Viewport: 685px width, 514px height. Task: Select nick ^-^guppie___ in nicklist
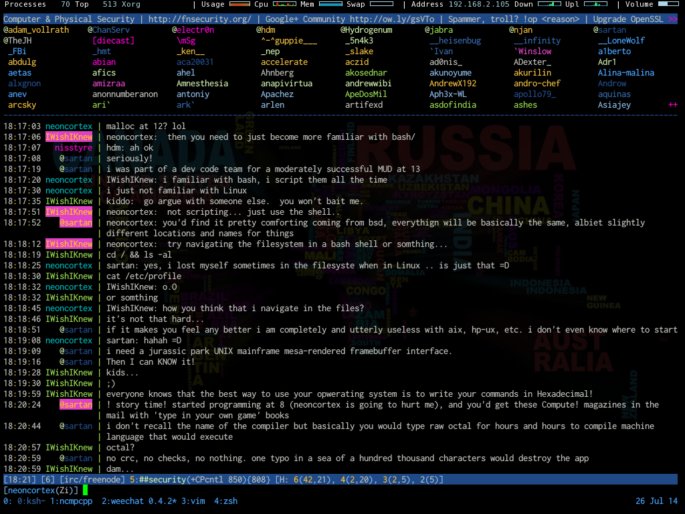(289, 41)
